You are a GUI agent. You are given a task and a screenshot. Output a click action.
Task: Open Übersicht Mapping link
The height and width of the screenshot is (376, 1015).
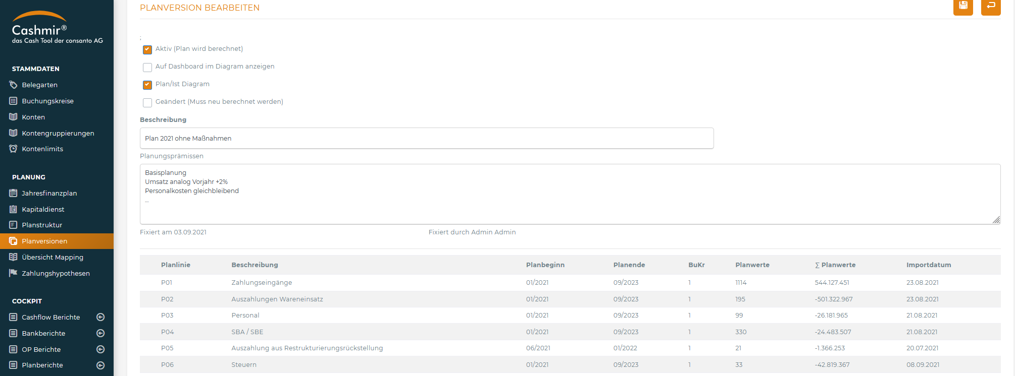(x=53, y=257)
